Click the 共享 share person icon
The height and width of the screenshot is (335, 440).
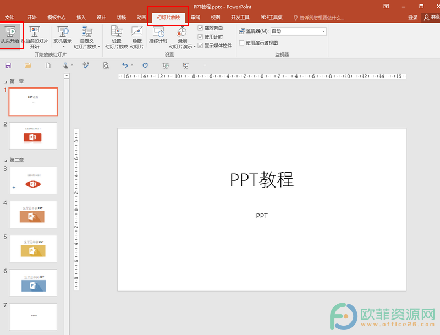point(427,18)
